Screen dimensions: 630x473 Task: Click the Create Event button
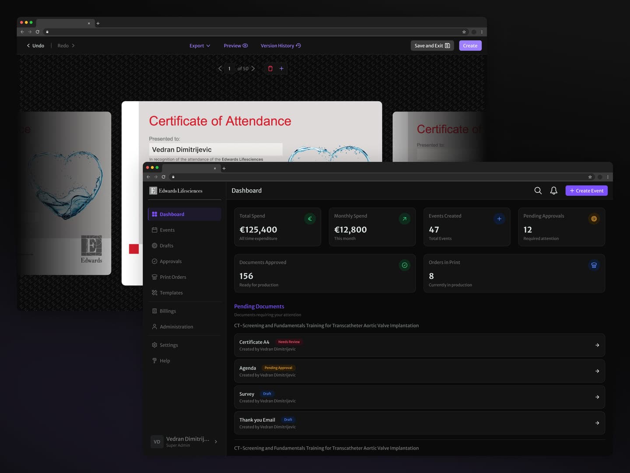pos(586,191)
